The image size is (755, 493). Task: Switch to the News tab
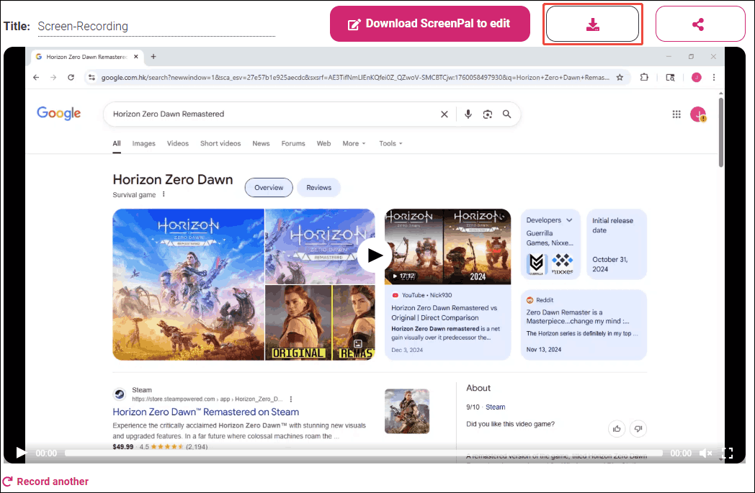[x=261, y=143]
